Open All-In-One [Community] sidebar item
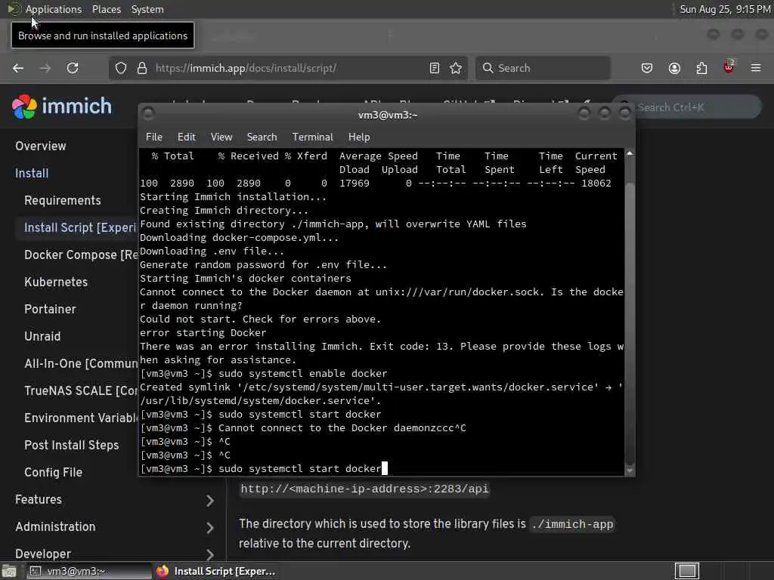The image size is (774, 580). click(81, 363)
